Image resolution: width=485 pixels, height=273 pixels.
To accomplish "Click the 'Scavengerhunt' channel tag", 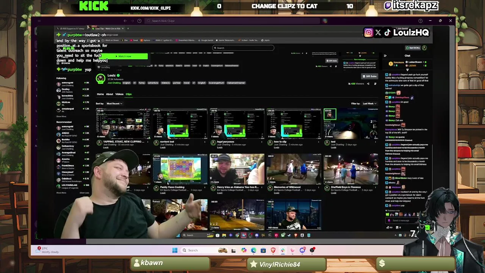I will point(216,83).
